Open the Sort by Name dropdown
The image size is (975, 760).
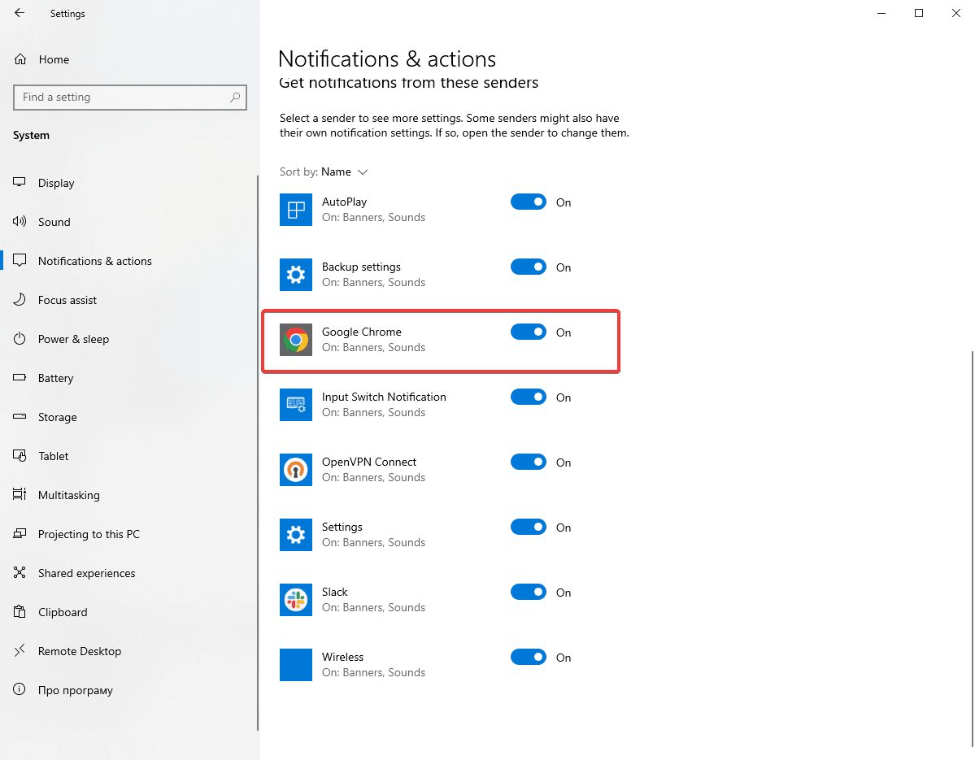[x=345, y=172]
